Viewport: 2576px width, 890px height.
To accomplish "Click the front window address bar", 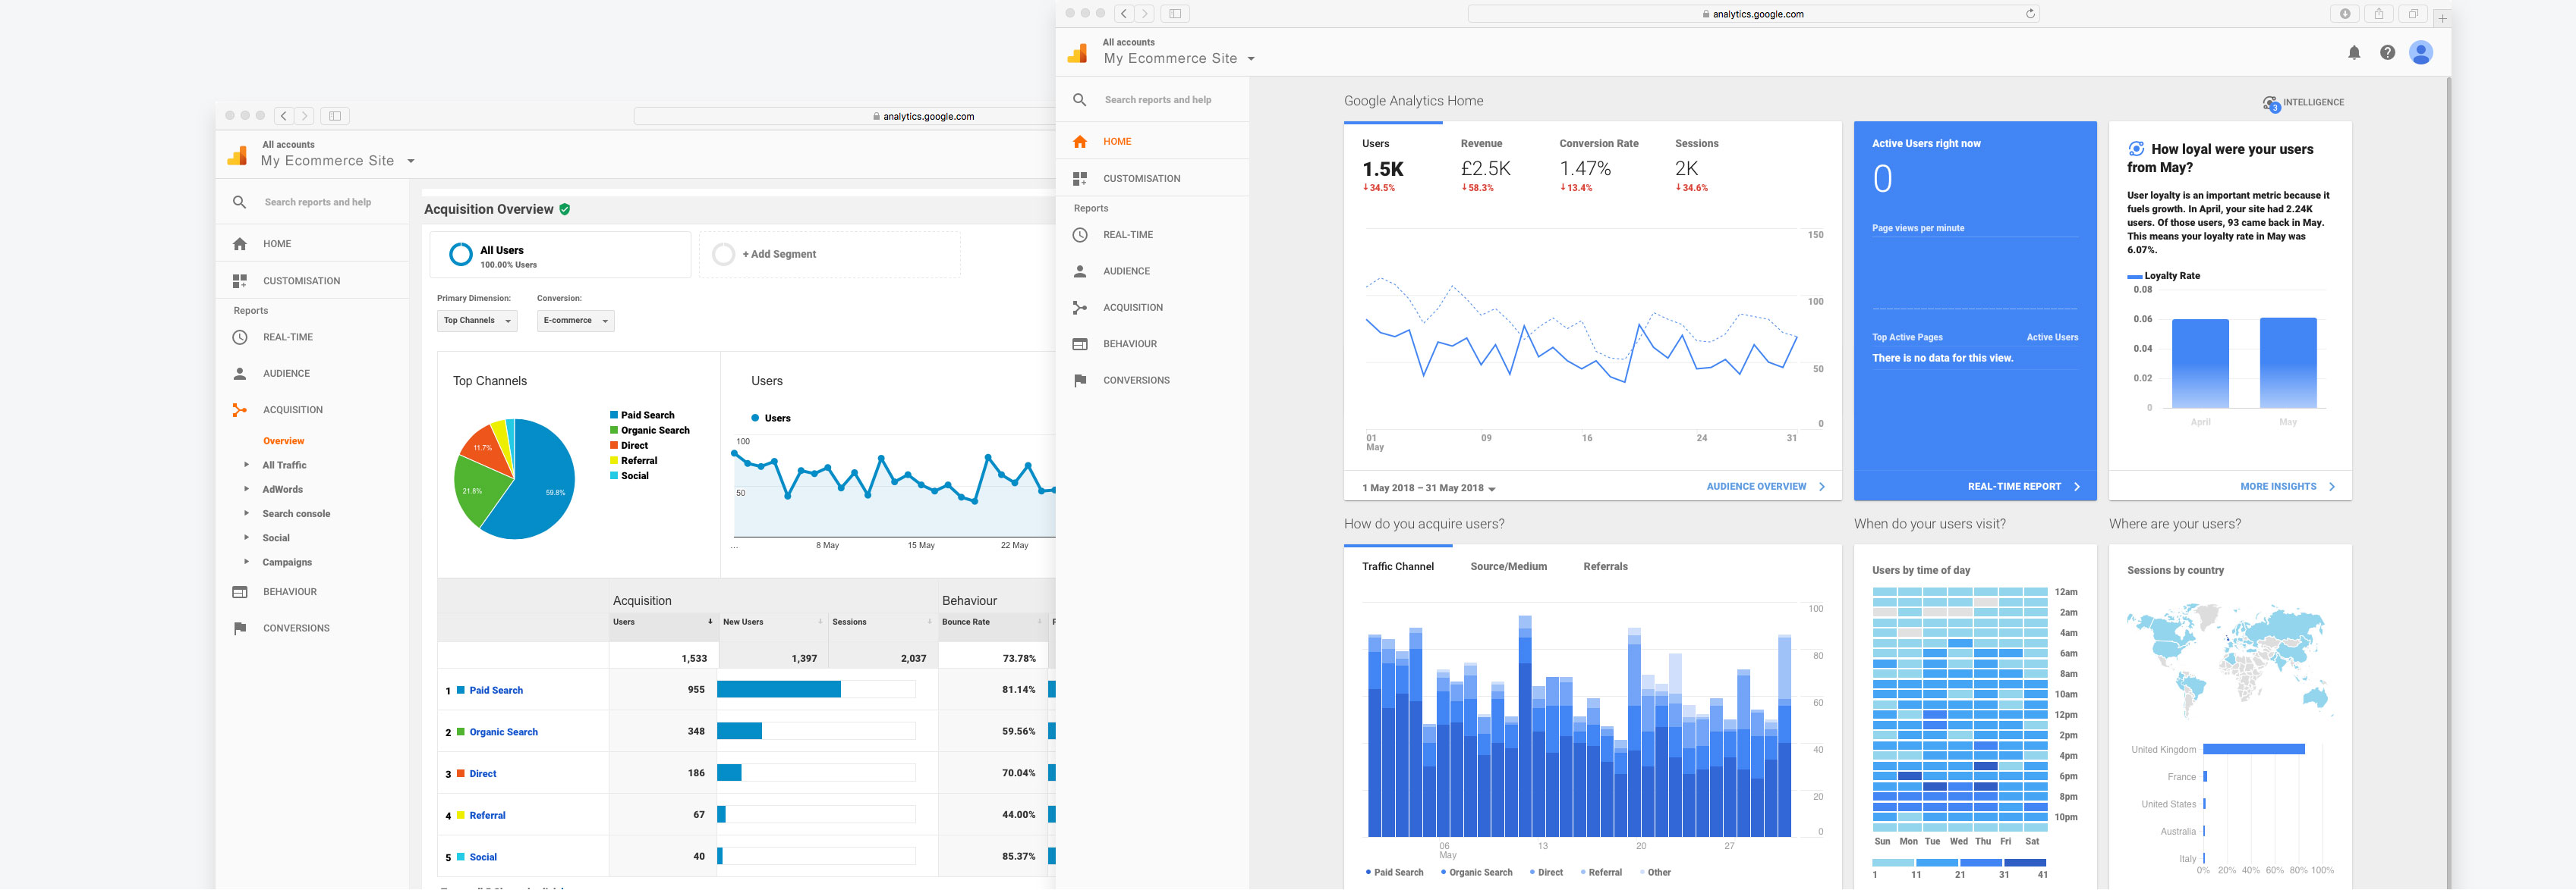I will click(x=1753, y=14).
